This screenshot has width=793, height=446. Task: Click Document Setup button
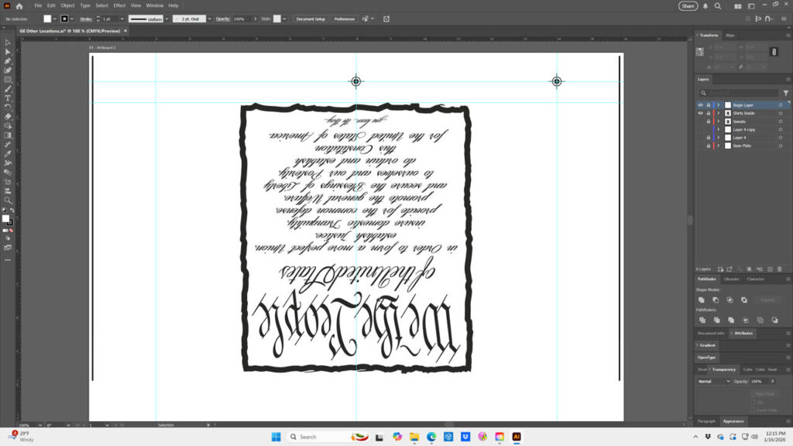[x=311, y=19]
